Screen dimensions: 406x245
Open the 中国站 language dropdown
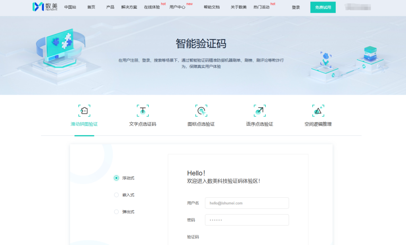70,7
